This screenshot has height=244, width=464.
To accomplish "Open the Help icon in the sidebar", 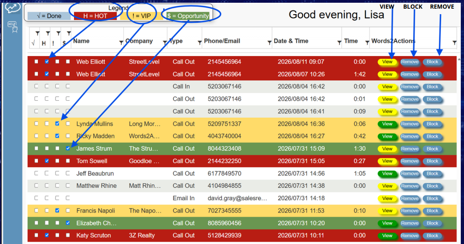I will coord(12,27).
